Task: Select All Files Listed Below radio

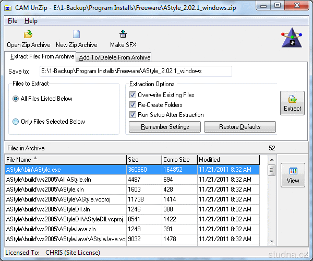Action: coord(16,99)
